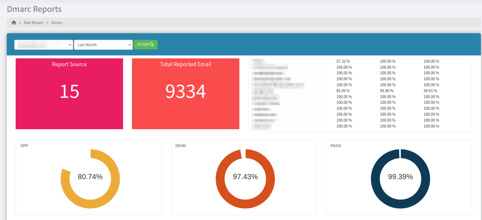
Task: Open the domain selection dropdown
Action: 43,44
